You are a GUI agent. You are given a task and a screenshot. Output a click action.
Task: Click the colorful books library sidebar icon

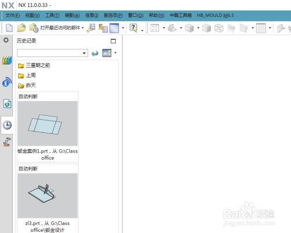[x=7, y=60]
